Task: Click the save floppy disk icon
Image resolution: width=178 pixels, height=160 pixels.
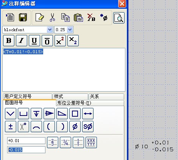Action: 23,17
